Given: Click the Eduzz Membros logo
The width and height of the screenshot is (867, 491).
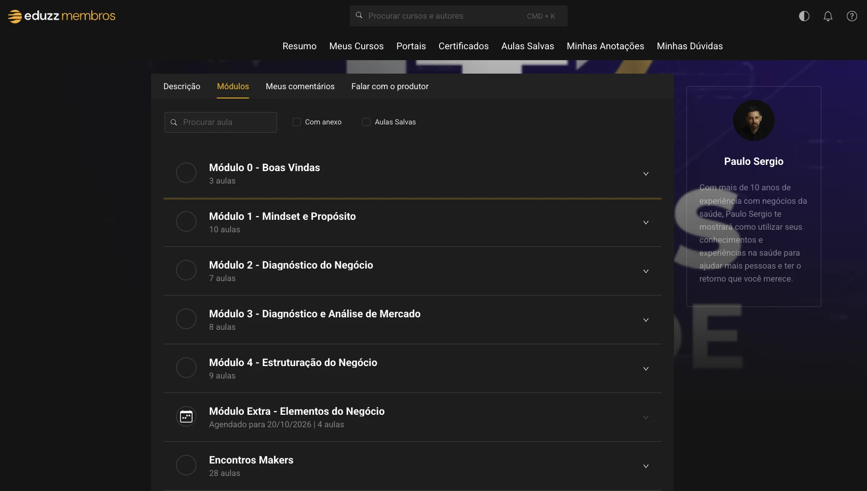Looking at the screenshot, I should click(62, 16).
